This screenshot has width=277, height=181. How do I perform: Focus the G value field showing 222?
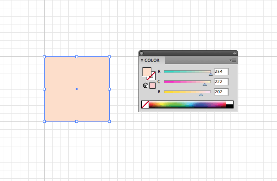click(x=221, y=82)
